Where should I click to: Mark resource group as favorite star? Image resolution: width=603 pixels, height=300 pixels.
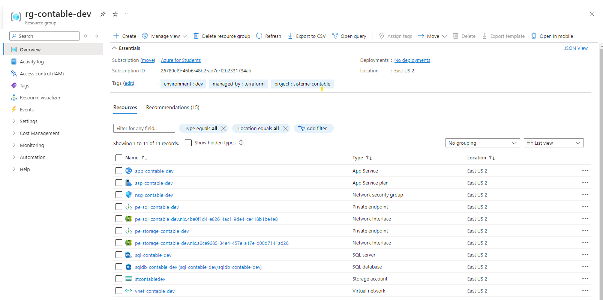[115, 14]
